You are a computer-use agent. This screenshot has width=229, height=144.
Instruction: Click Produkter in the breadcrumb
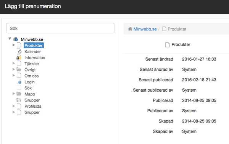click(x=177, y=29)
